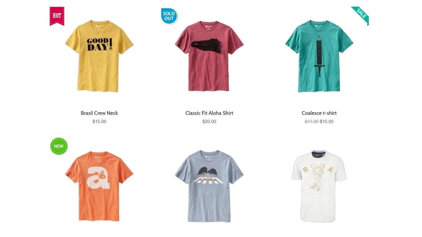
Task: Open the white ROMA t-shirt image
Action: [x=319, y=186]
